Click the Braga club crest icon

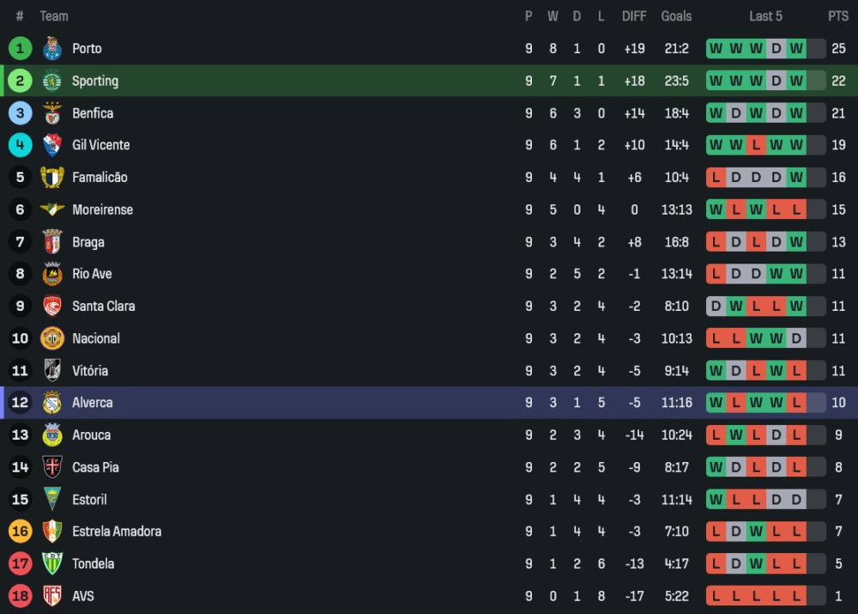[52, 241]
